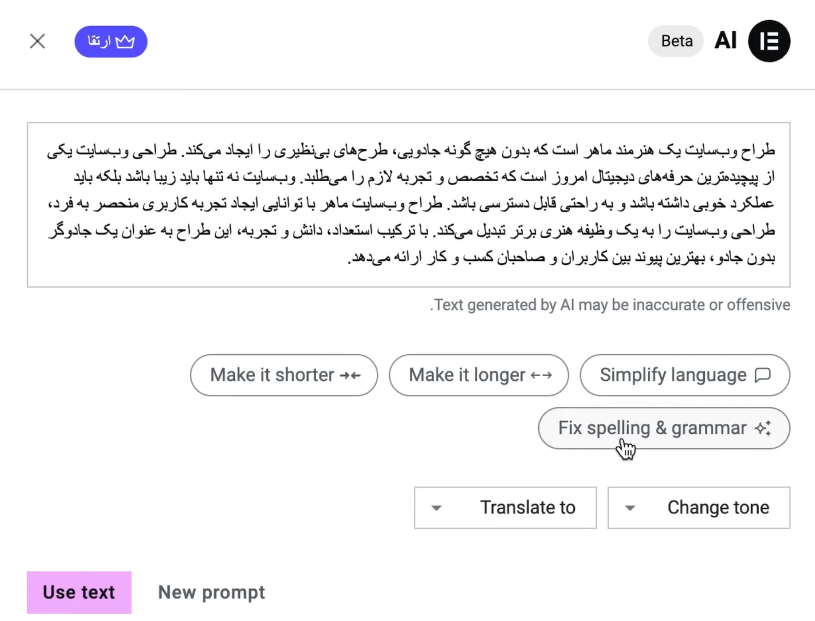
Task: Click the Elementor logo icon in the header
Action: [769, 41]
